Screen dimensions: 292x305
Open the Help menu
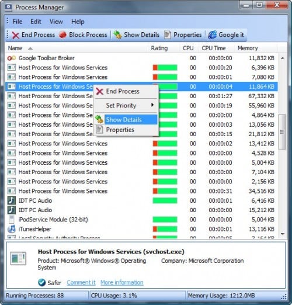point(78,22)
